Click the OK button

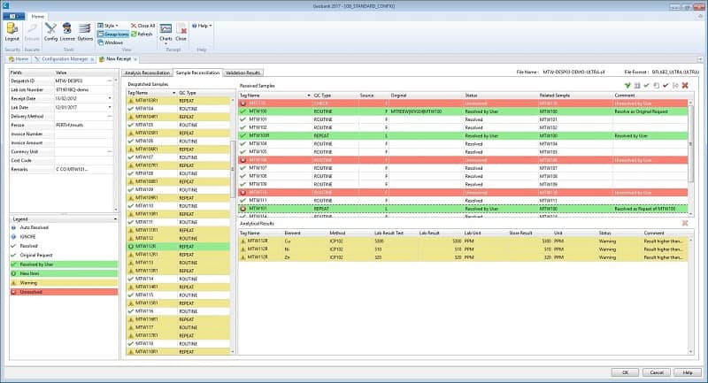(x=625, y=372)
